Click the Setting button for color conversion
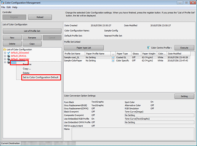This screenshot has width=197, height=146. point(184,96)
